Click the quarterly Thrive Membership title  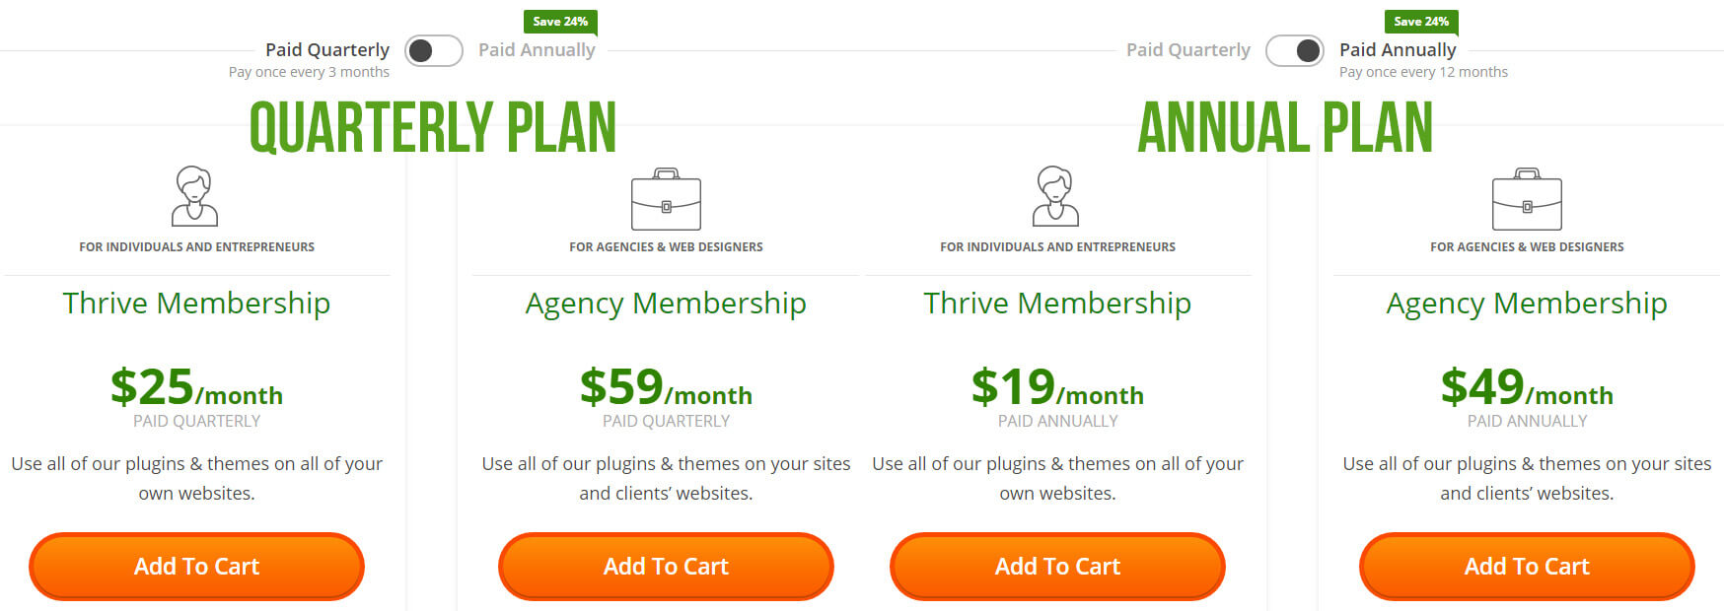pos(196,304)
